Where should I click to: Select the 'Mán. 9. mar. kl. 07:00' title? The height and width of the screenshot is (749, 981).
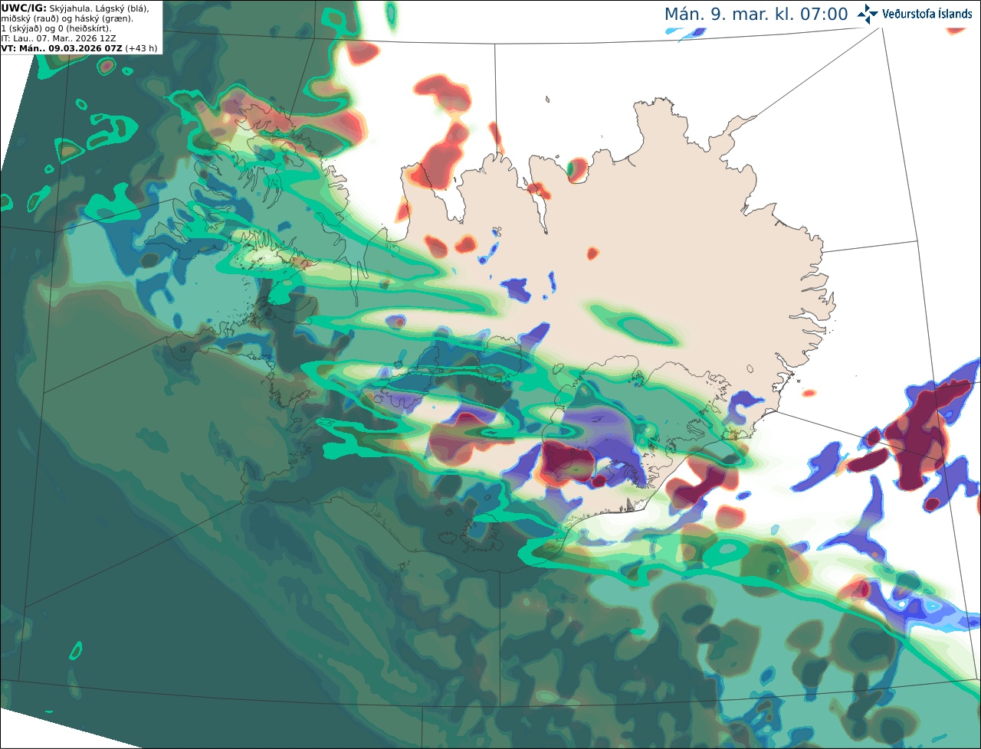[x=756, y=15]
